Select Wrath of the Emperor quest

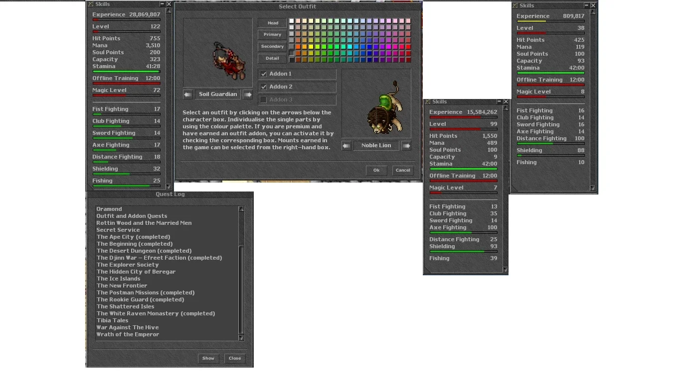coord(128,334)
